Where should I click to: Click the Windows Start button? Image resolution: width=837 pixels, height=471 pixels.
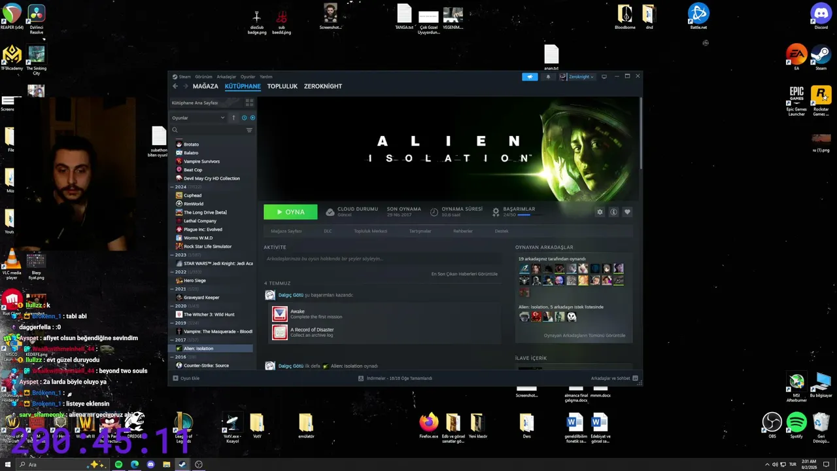coord(9,464)
